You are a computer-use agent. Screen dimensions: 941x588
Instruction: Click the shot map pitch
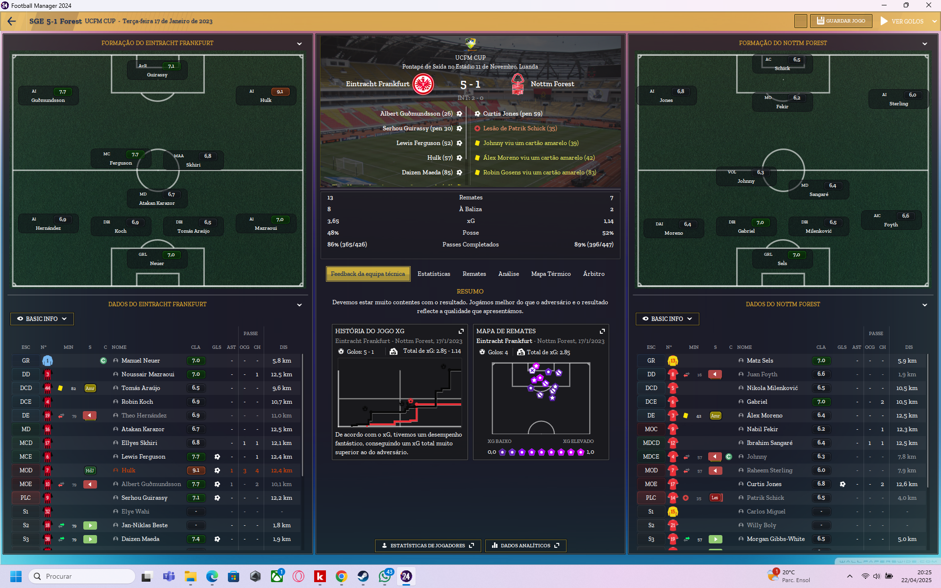coord(541,398)
